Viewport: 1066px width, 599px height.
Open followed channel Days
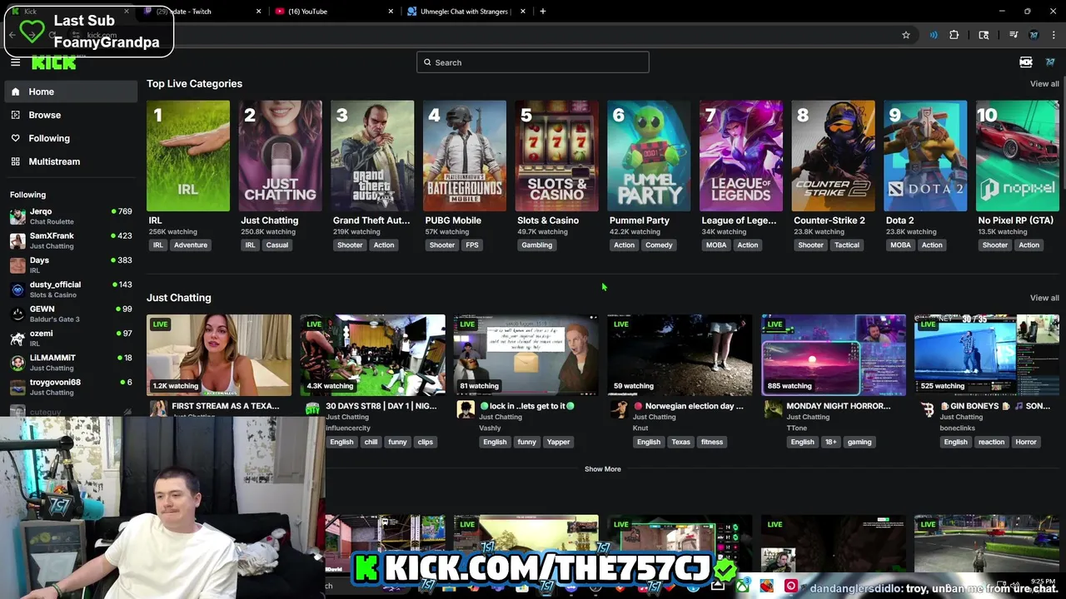point(71,265)
